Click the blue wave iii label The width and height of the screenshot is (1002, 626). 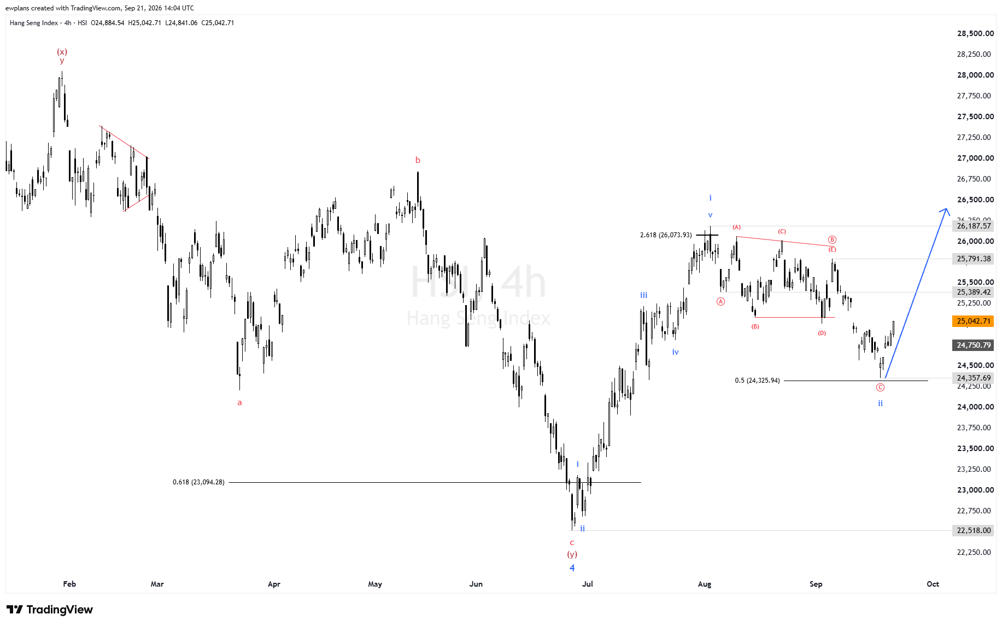[644, 295]
